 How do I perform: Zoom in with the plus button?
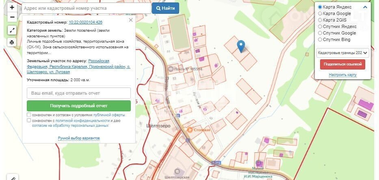point(12,8)
